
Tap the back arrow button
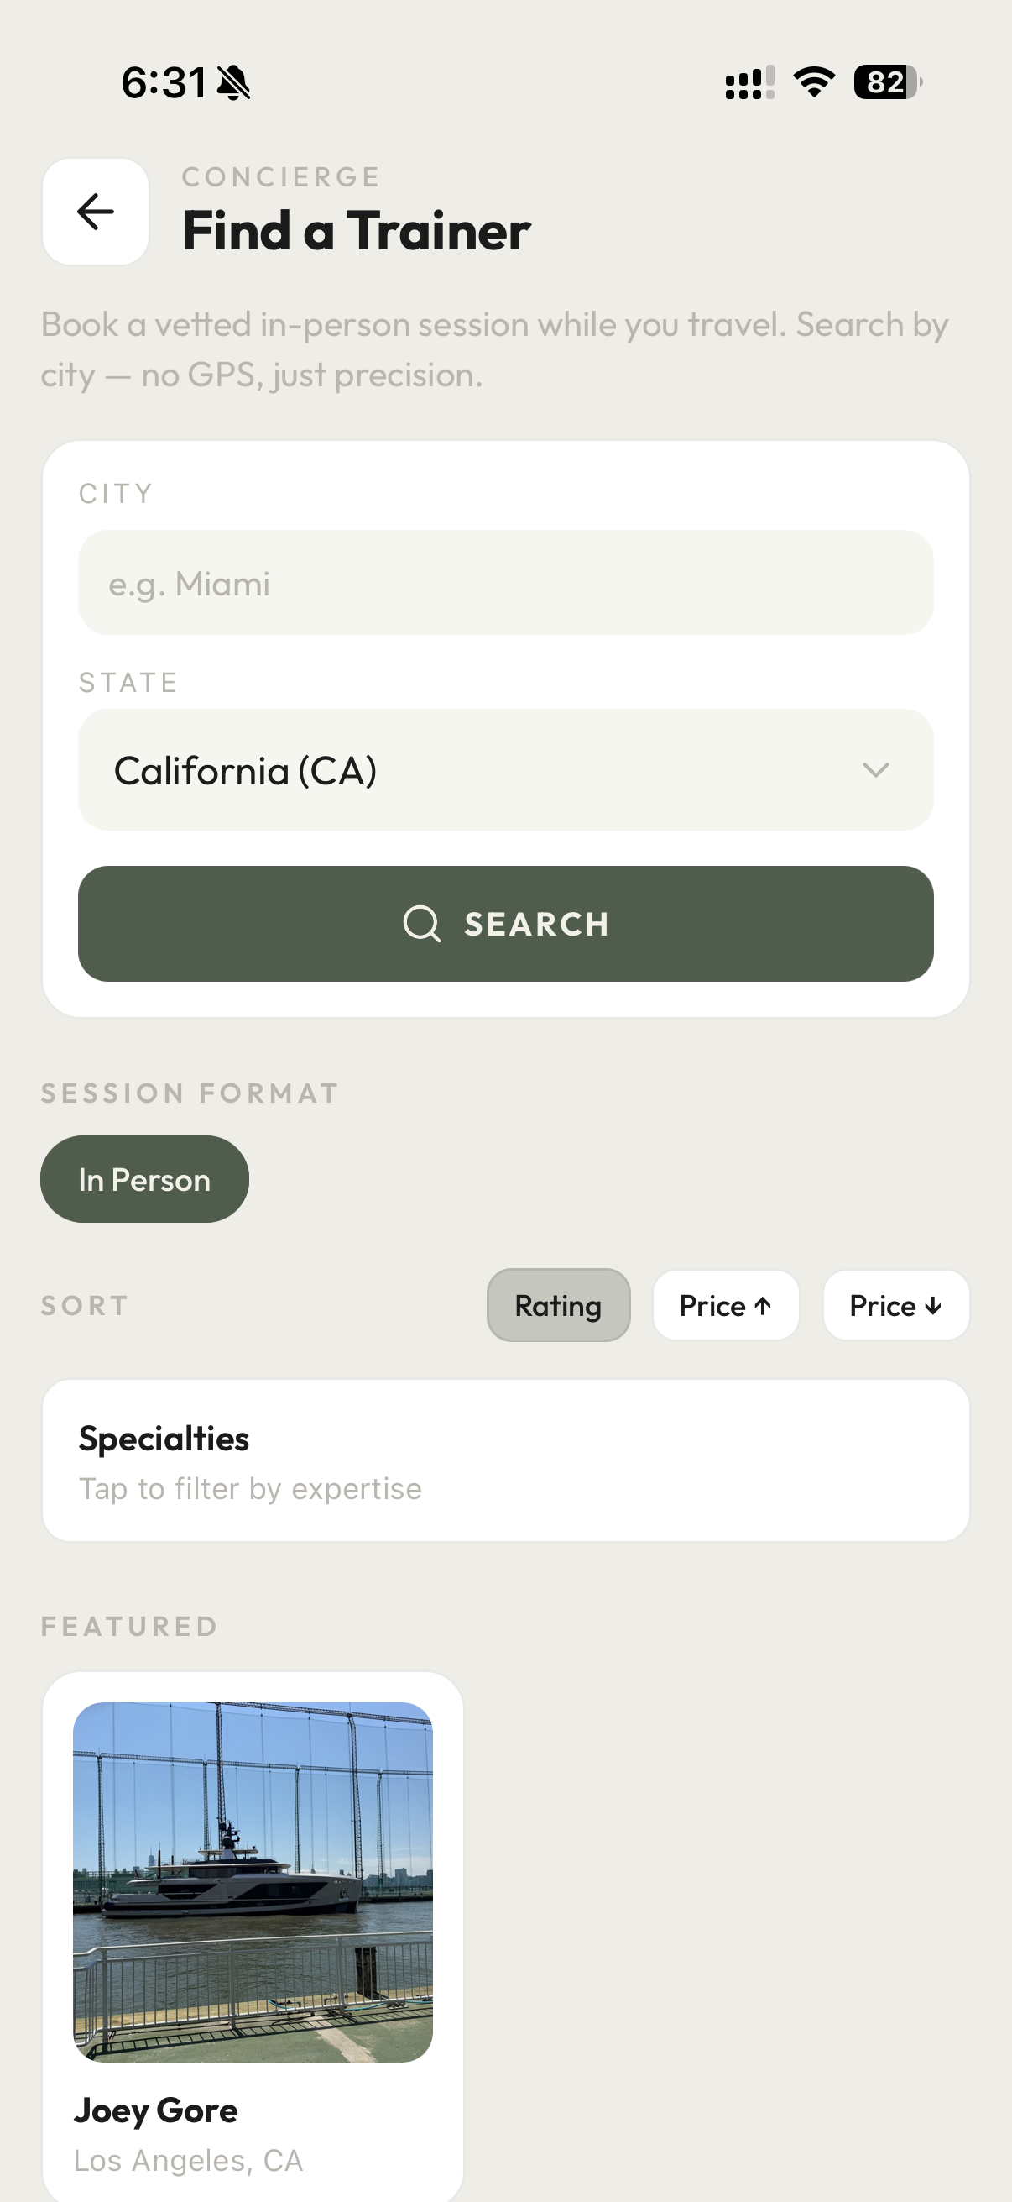click(96, 212)
